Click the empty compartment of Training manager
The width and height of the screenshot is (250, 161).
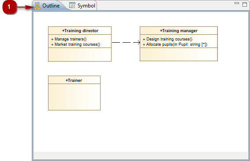(x=179, y=54)
